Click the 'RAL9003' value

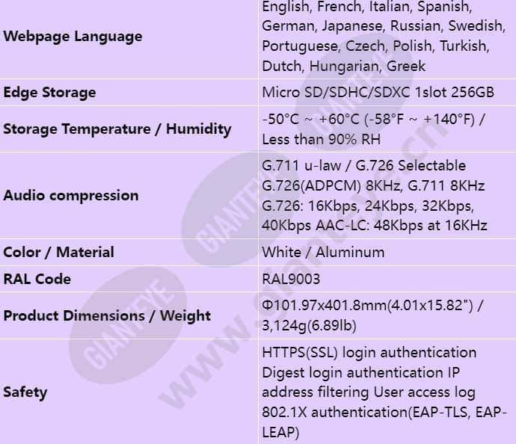(291, 280)
